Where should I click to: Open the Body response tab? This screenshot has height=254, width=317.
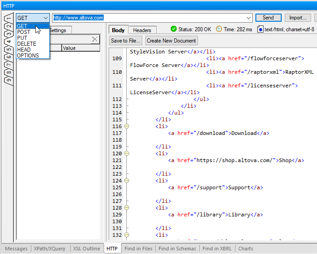pos(118,30)
